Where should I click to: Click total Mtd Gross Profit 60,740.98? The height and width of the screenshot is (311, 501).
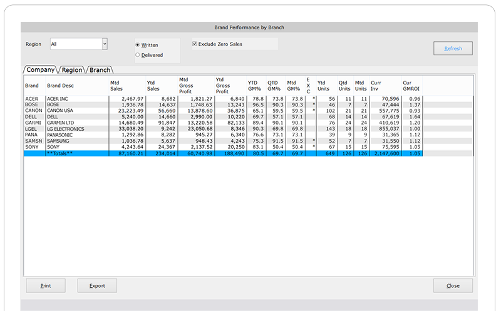(200, 153)
